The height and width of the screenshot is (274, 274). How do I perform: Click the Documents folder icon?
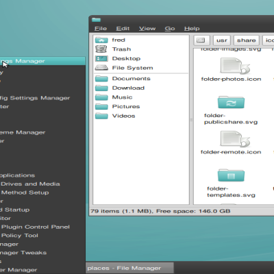click(x=101, y=79)
